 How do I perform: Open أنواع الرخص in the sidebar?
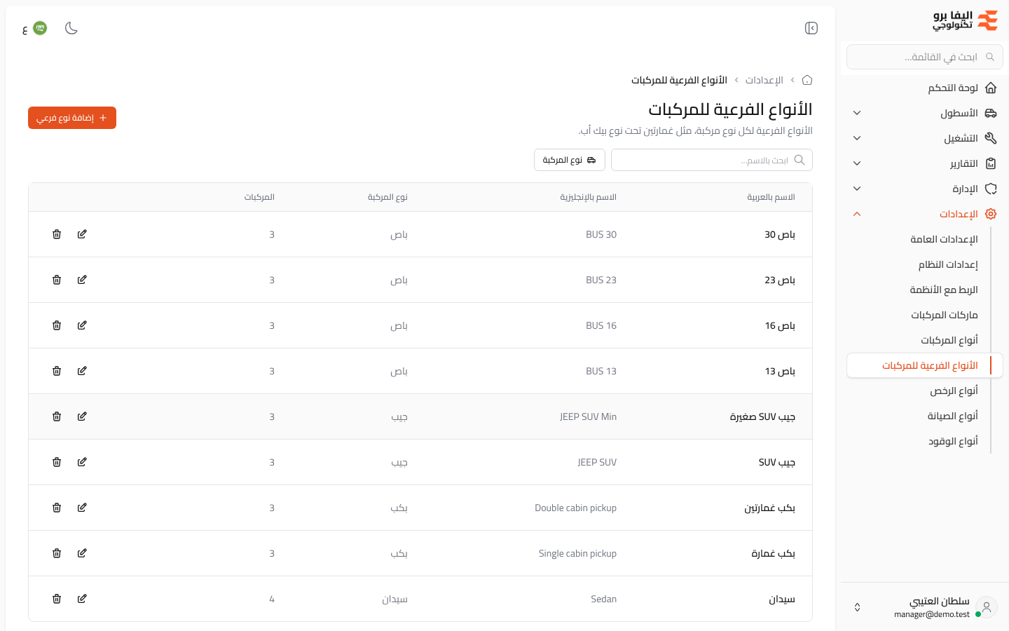coord(954,391)
